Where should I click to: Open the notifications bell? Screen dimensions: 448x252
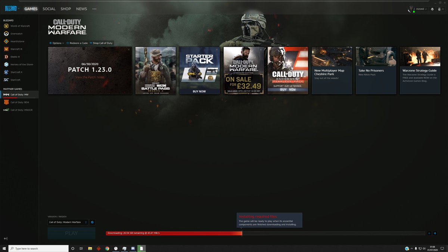pyautogui.click(x=432, y=9)
